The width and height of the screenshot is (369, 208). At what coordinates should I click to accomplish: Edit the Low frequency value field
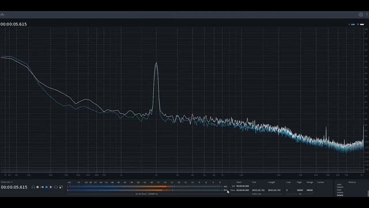point(287,190)
